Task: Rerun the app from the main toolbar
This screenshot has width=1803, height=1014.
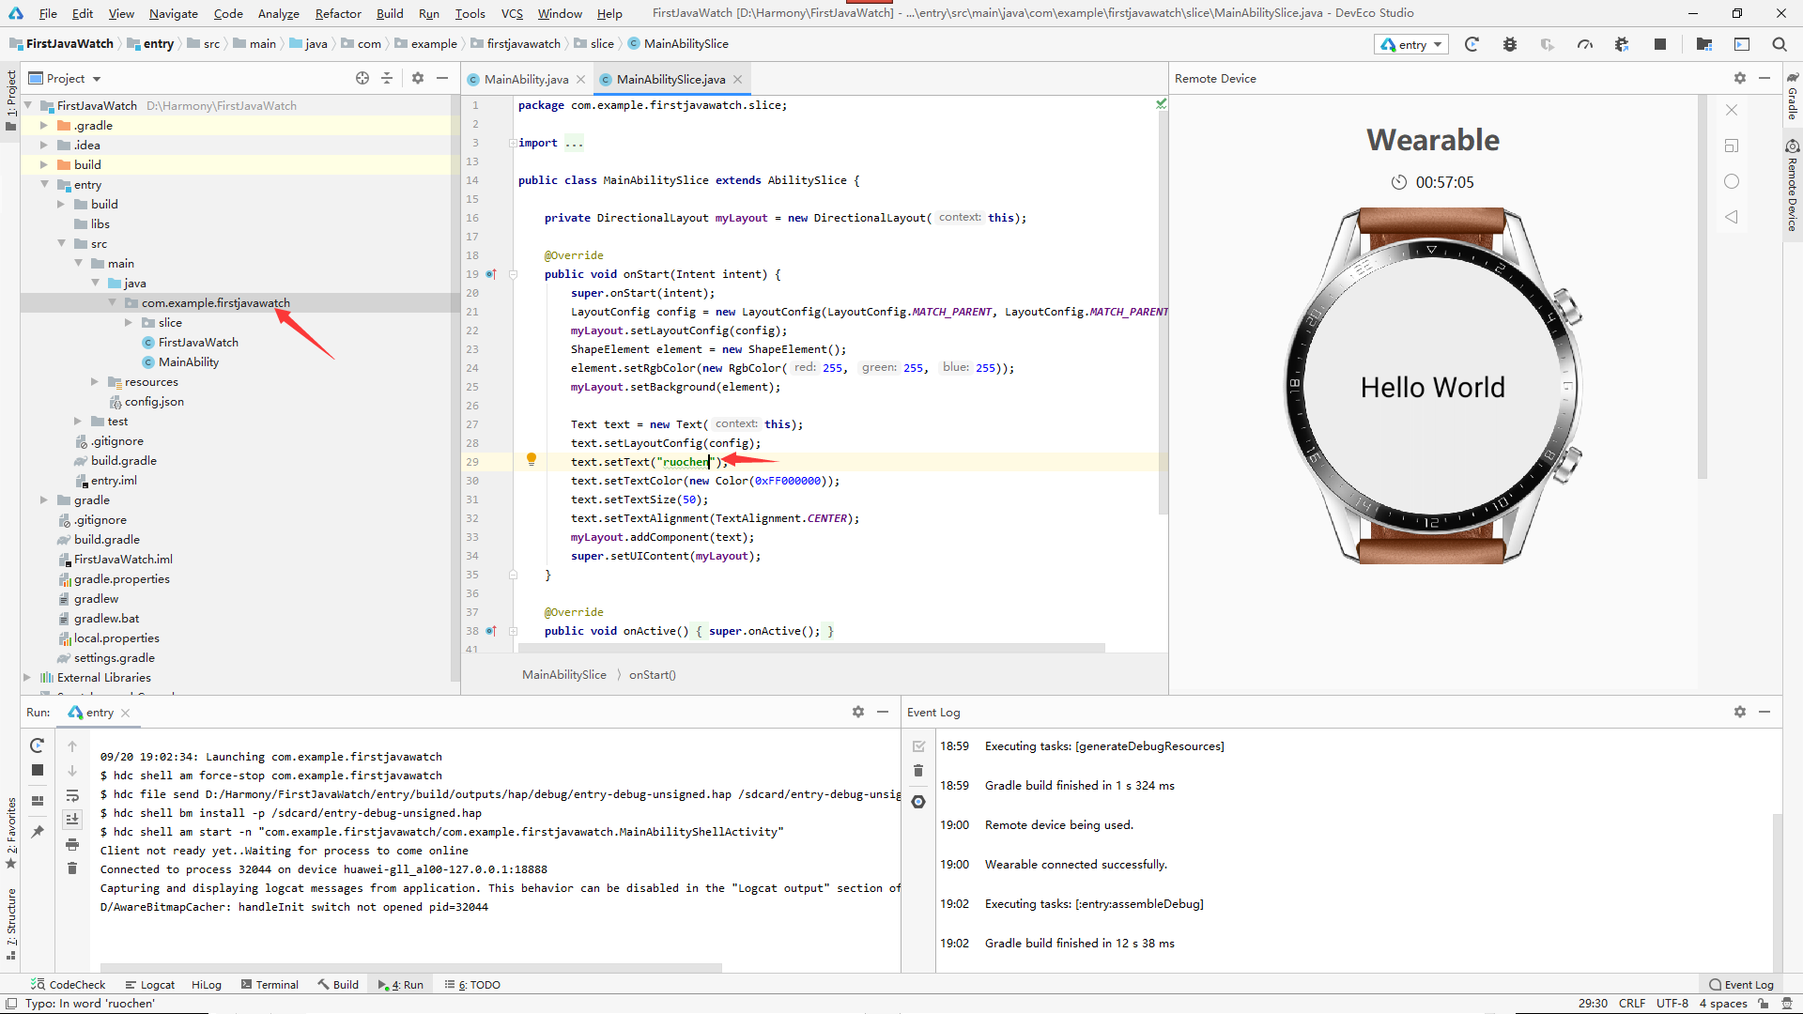Action: point(1472,44)
